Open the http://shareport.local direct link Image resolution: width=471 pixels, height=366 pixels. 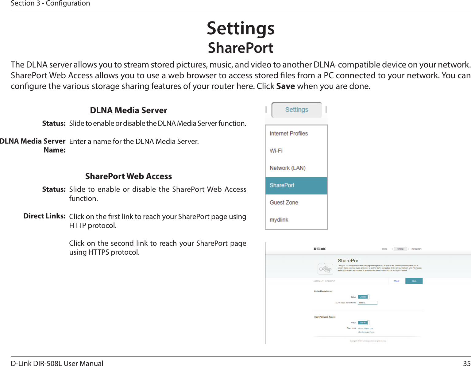pyautogui.click(x=366, y=329)
